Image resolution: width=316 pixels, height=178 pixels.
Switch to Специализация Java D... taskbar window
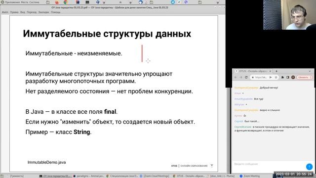122,176
